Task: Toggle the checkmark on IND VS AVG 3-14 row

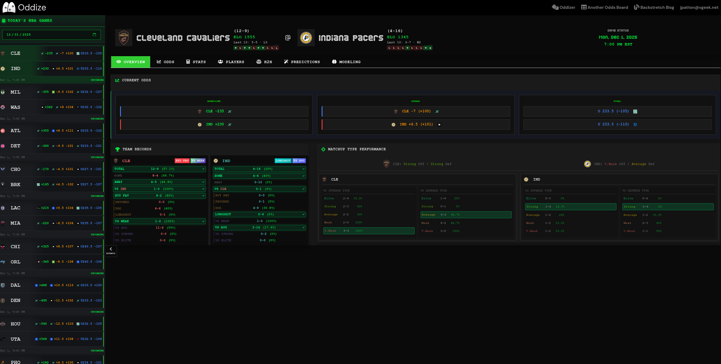Action: click(x=303, y=227)
